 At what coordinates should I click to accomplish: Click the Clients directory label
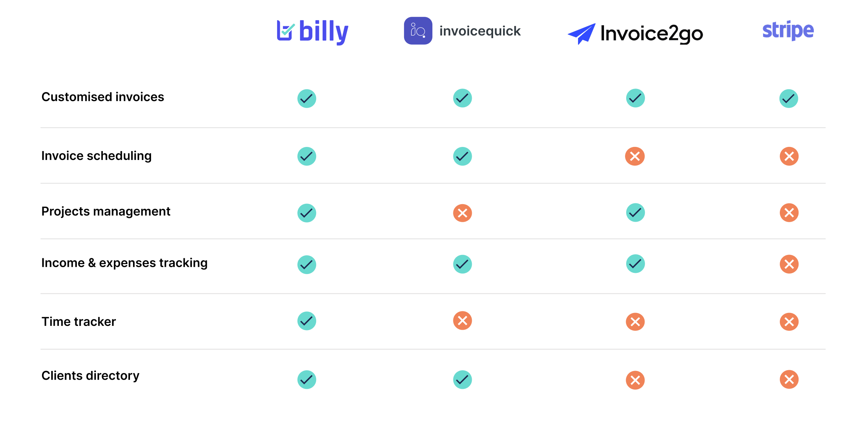(x=90, y=376)
